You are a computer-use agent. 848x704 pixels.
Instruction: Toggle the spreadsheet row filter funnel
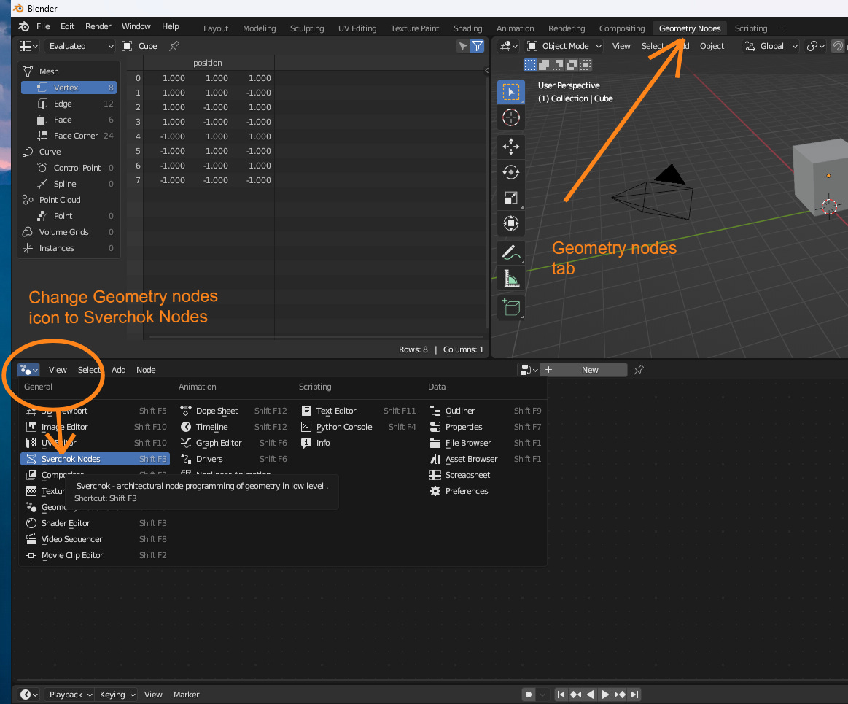pyautogui.click(x=478, y=46)
